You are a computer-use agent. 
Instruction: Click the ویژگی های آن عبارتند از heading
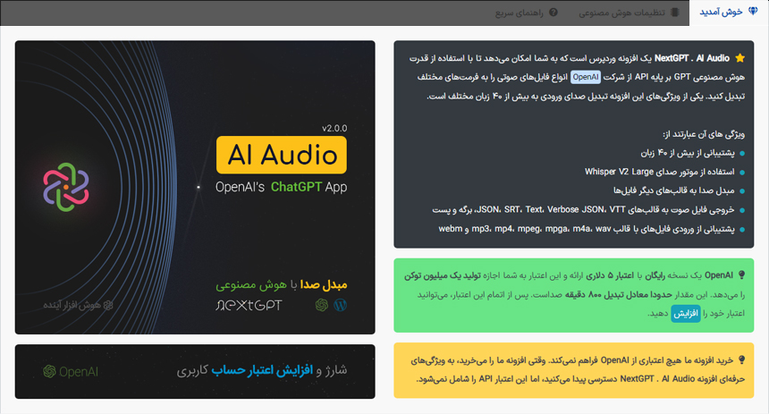click(704, 134)
